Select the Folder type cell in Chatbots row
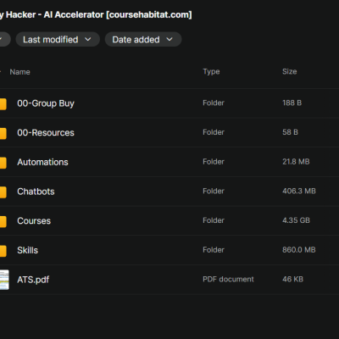339x339 pixels. click(214, 191)
